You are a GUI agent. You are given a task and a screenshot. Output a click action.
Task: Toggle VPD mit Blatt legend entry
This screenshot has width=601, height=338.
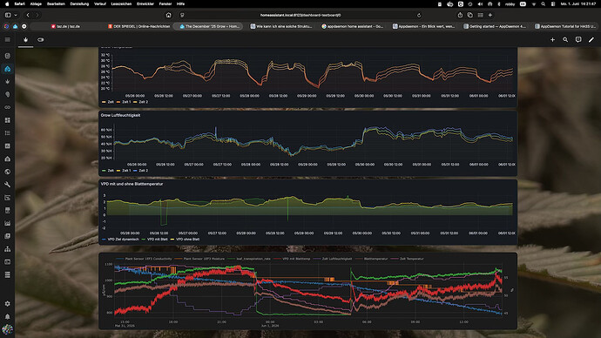point(155,240)
